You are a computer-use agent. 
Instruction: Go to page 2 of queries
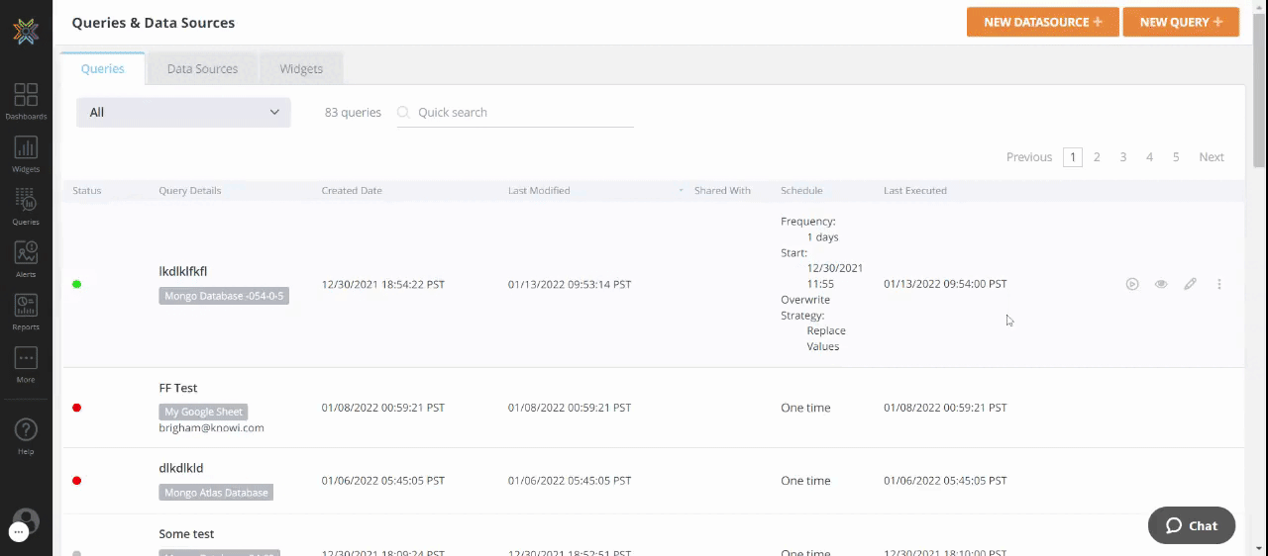tap(1097, 157)
